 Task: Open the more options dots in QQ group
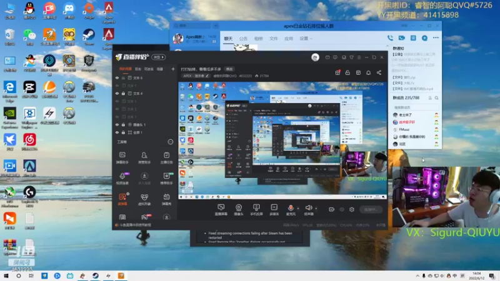click(x=436, y=38)
